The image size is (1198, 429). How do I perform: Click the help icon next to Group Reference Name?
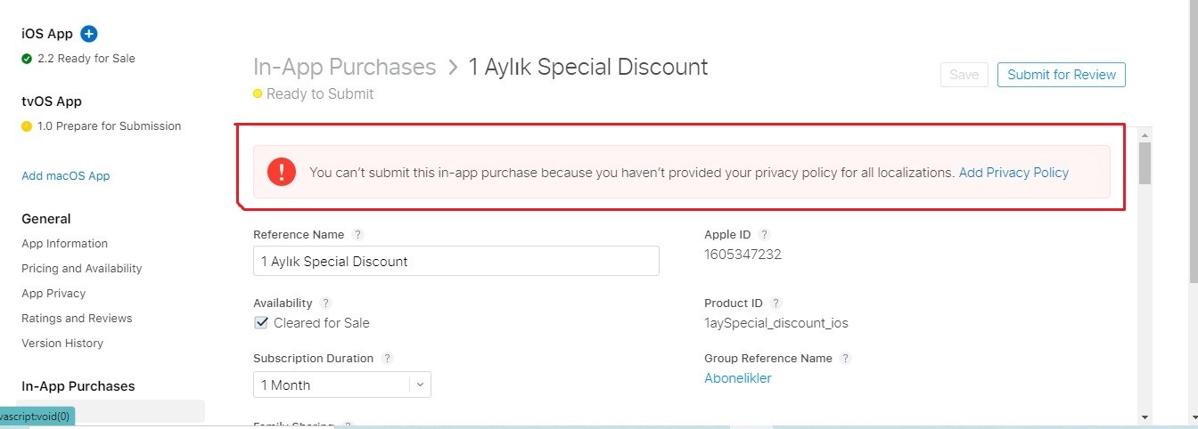pyautogui.click(x=845, y=359)
